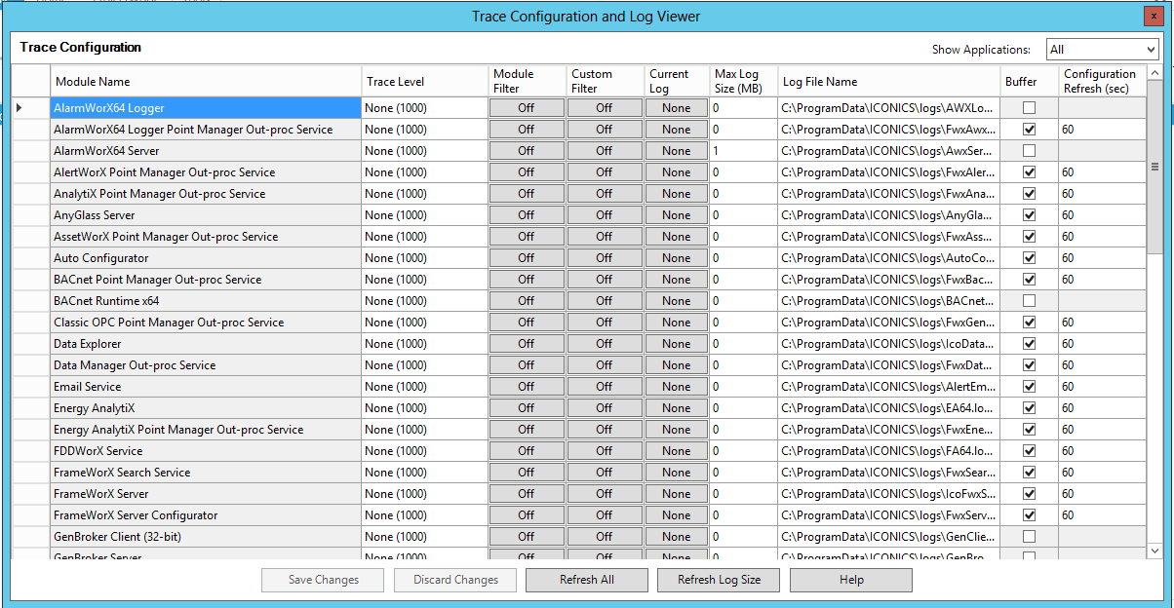Open the Show Applications dropdown

click(1102, 49)
